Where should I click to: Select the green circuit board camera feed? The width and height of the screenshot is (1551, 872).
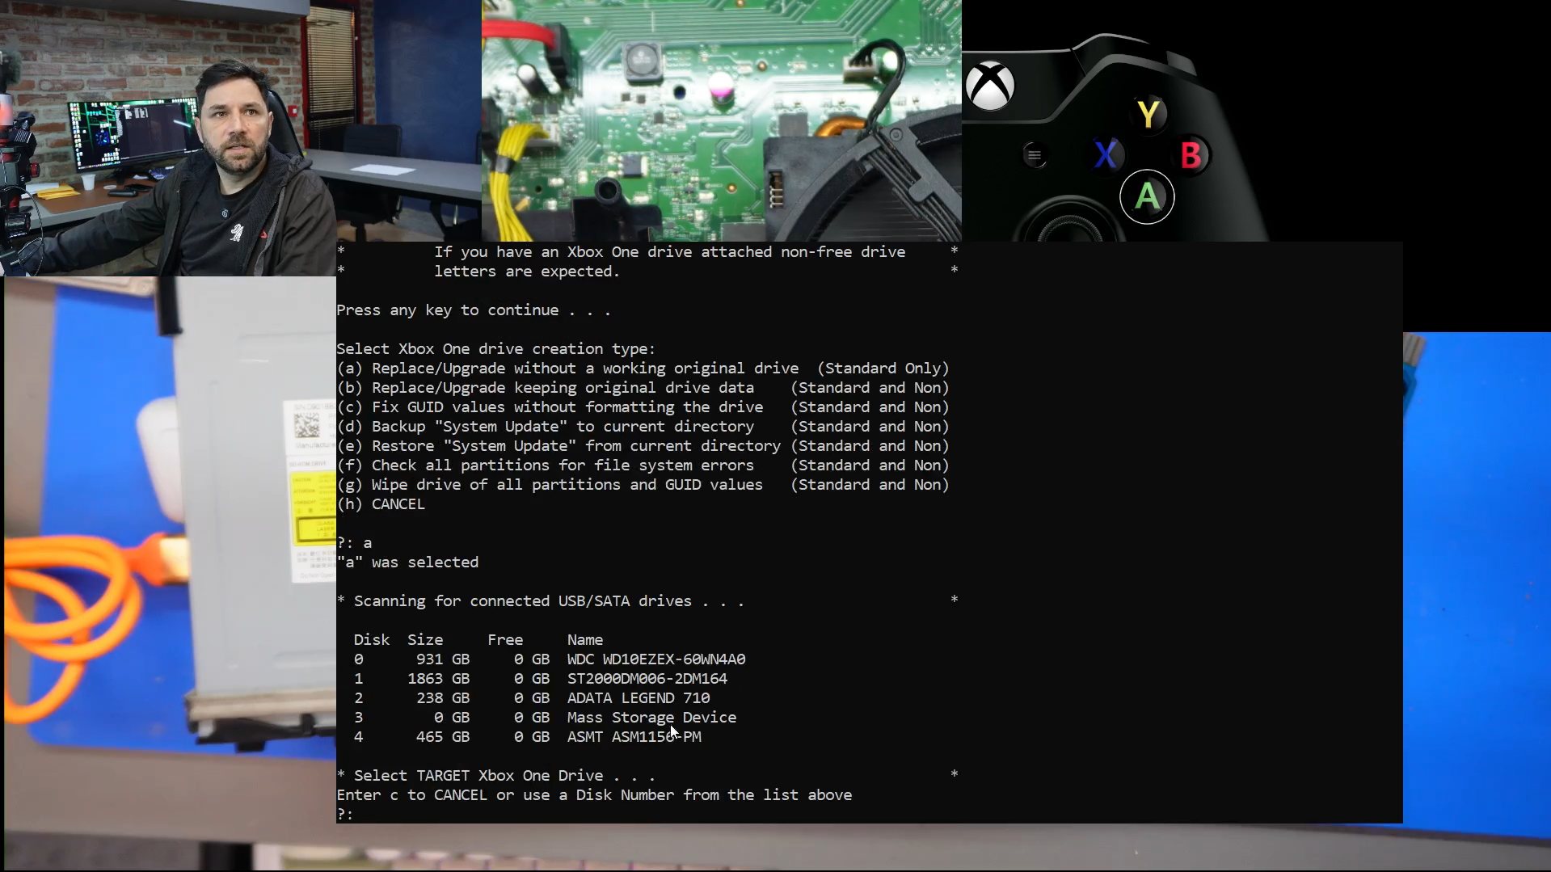point(722,120)
